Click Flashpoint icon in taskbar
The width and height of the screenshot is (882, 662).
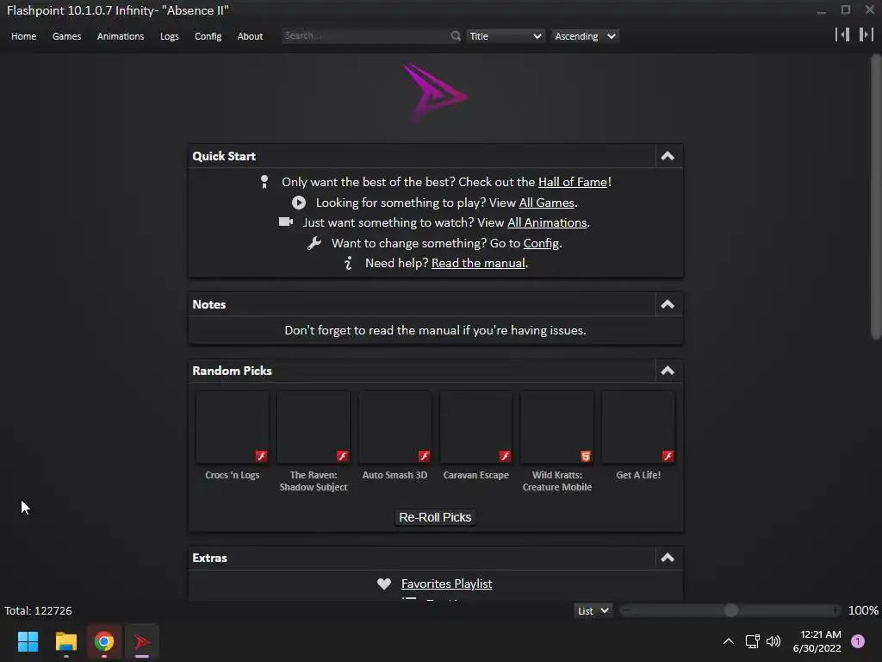(142, 641)
